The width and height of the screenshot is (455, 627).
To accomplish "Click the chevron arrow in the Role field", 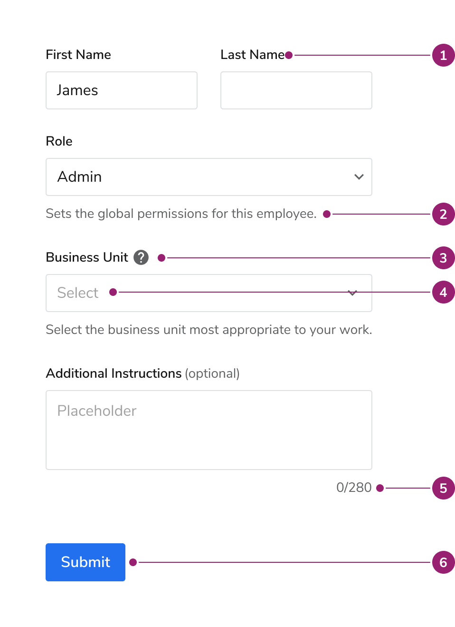I will click(359, 177).
